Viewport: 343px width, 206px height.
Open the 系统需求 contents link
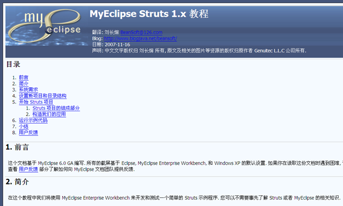pos(28,89)
